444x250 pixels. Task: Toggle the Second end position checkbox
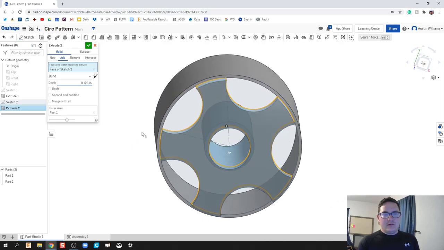(50, 95)
